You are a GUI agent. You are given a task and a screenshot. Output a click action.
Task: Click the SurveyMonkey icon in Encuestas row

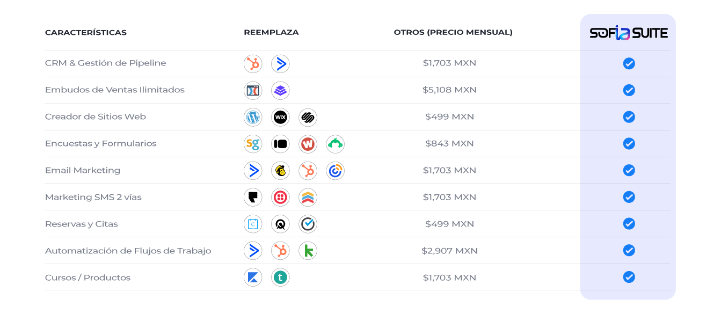tap(335, 144)
